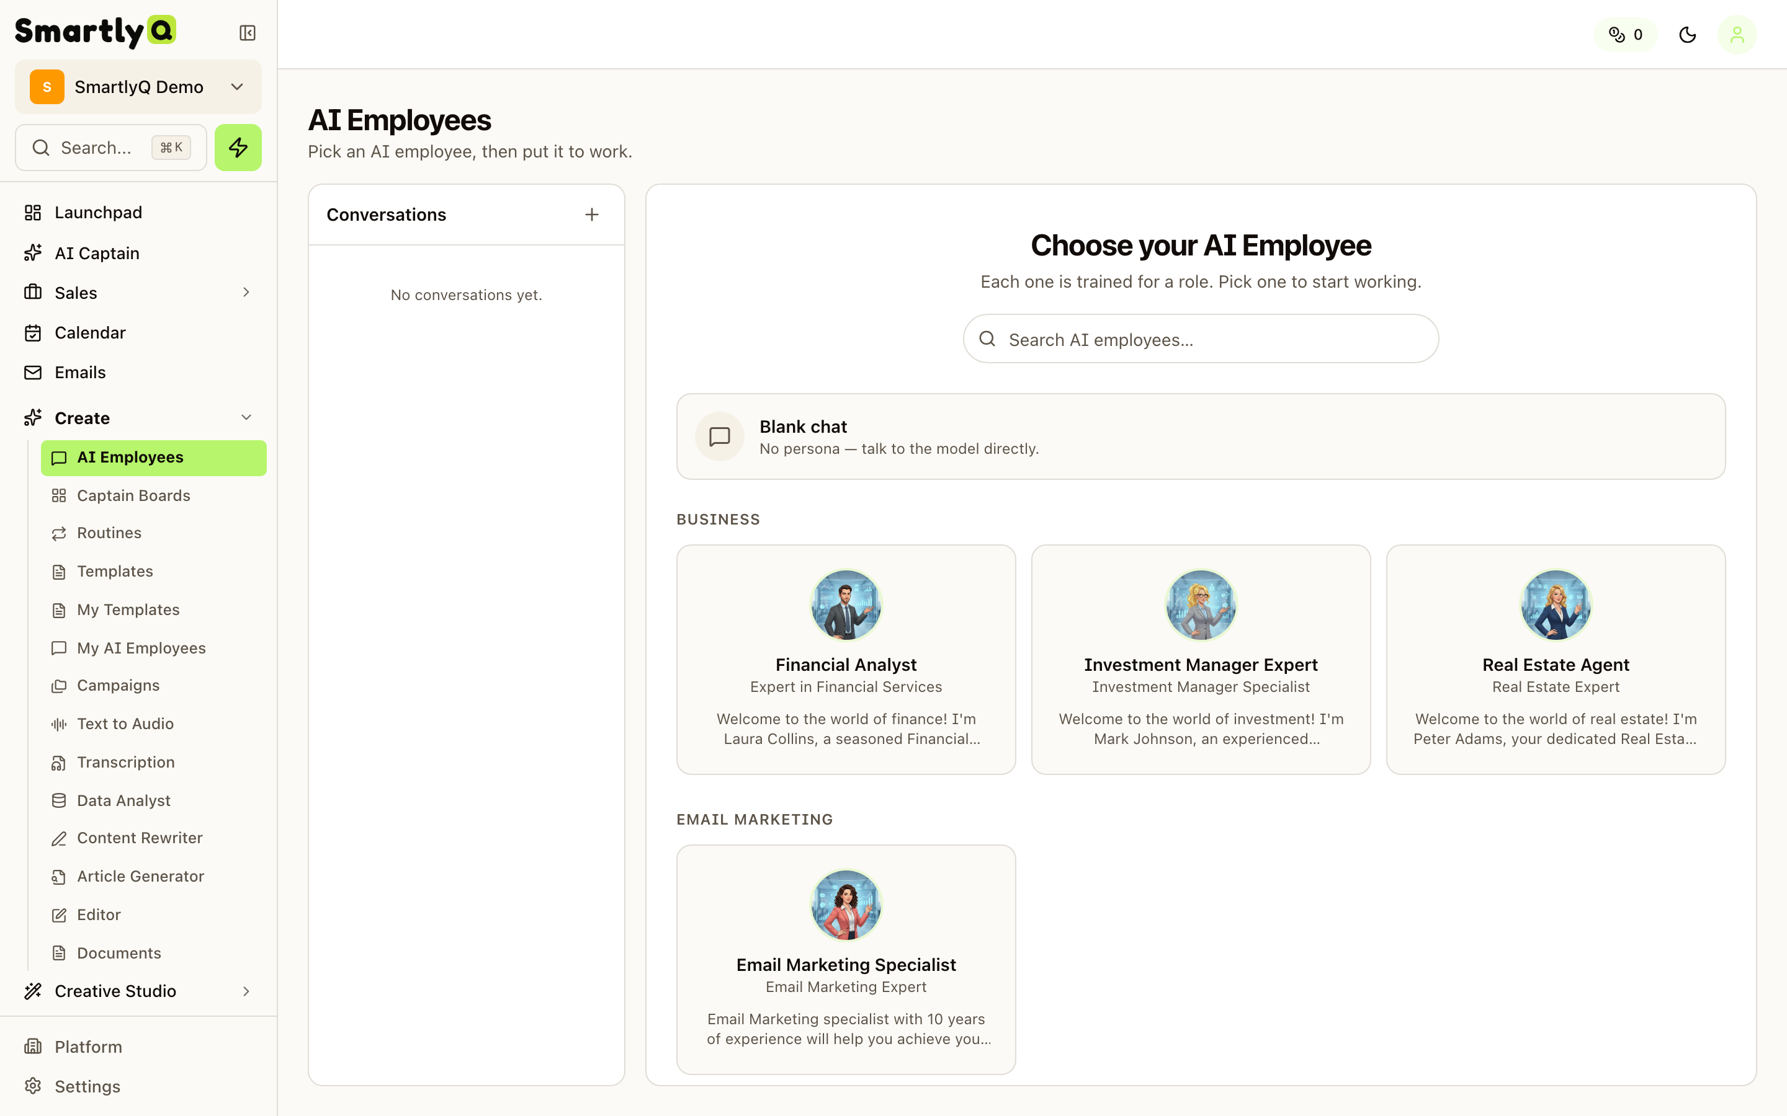The width and height of the screenshot is (1787, 1116).
Task: Open the SmartlyQ Demo workspace dropdown
Action: [138, 87]
